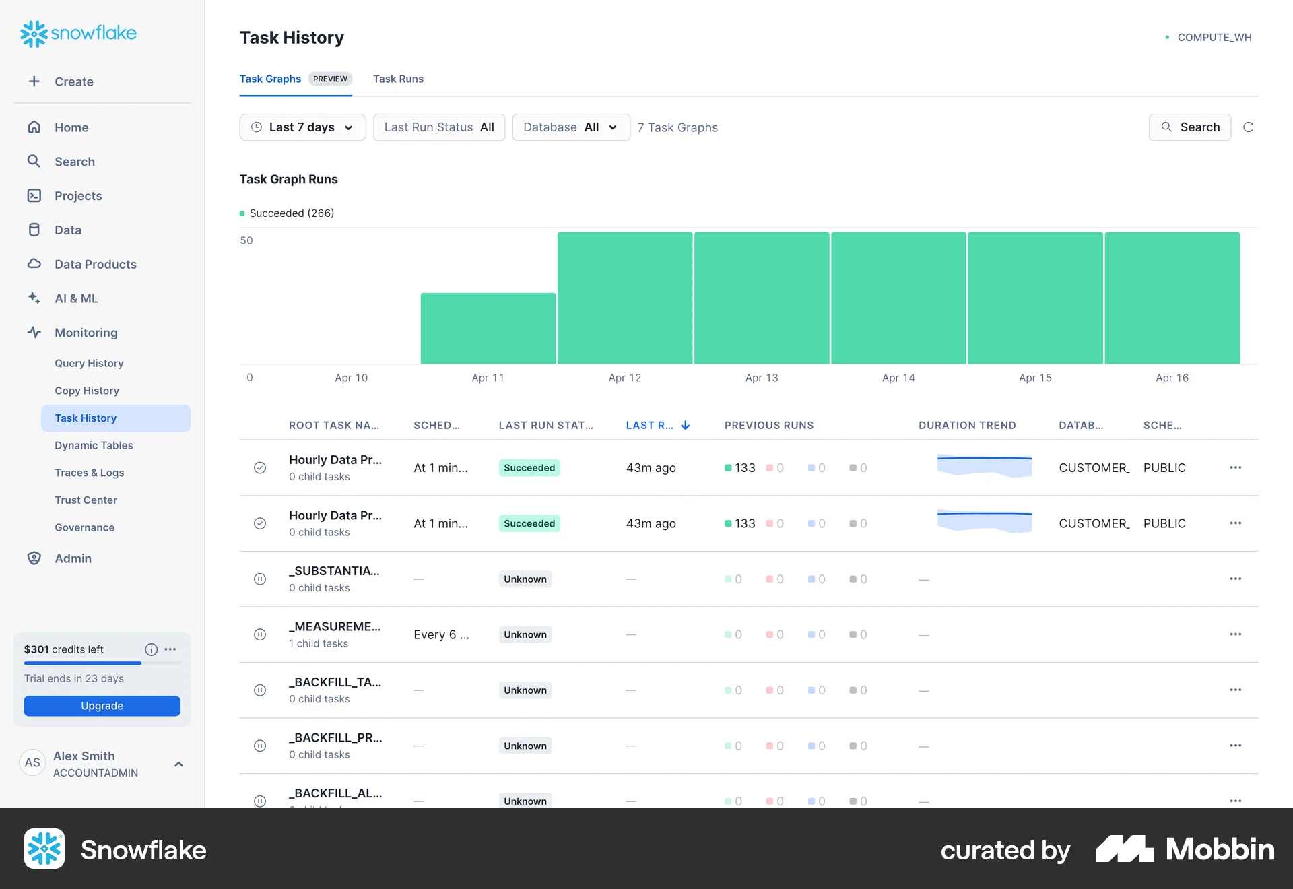This screenshot has width=1293, height=889.
Task: Click the credits info circle icon
Action: point(151,649)
